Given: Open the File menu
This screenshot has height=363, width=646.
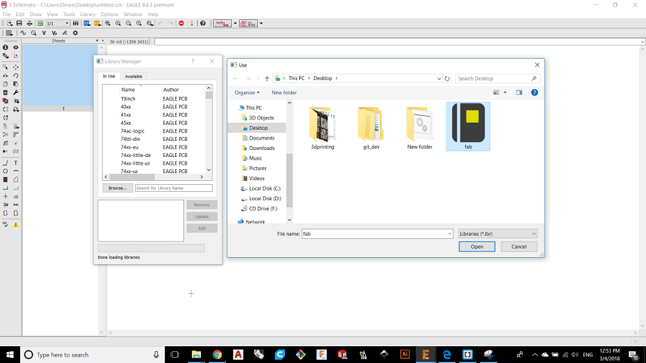Looking at the screenshot, I should coord(6,14).
